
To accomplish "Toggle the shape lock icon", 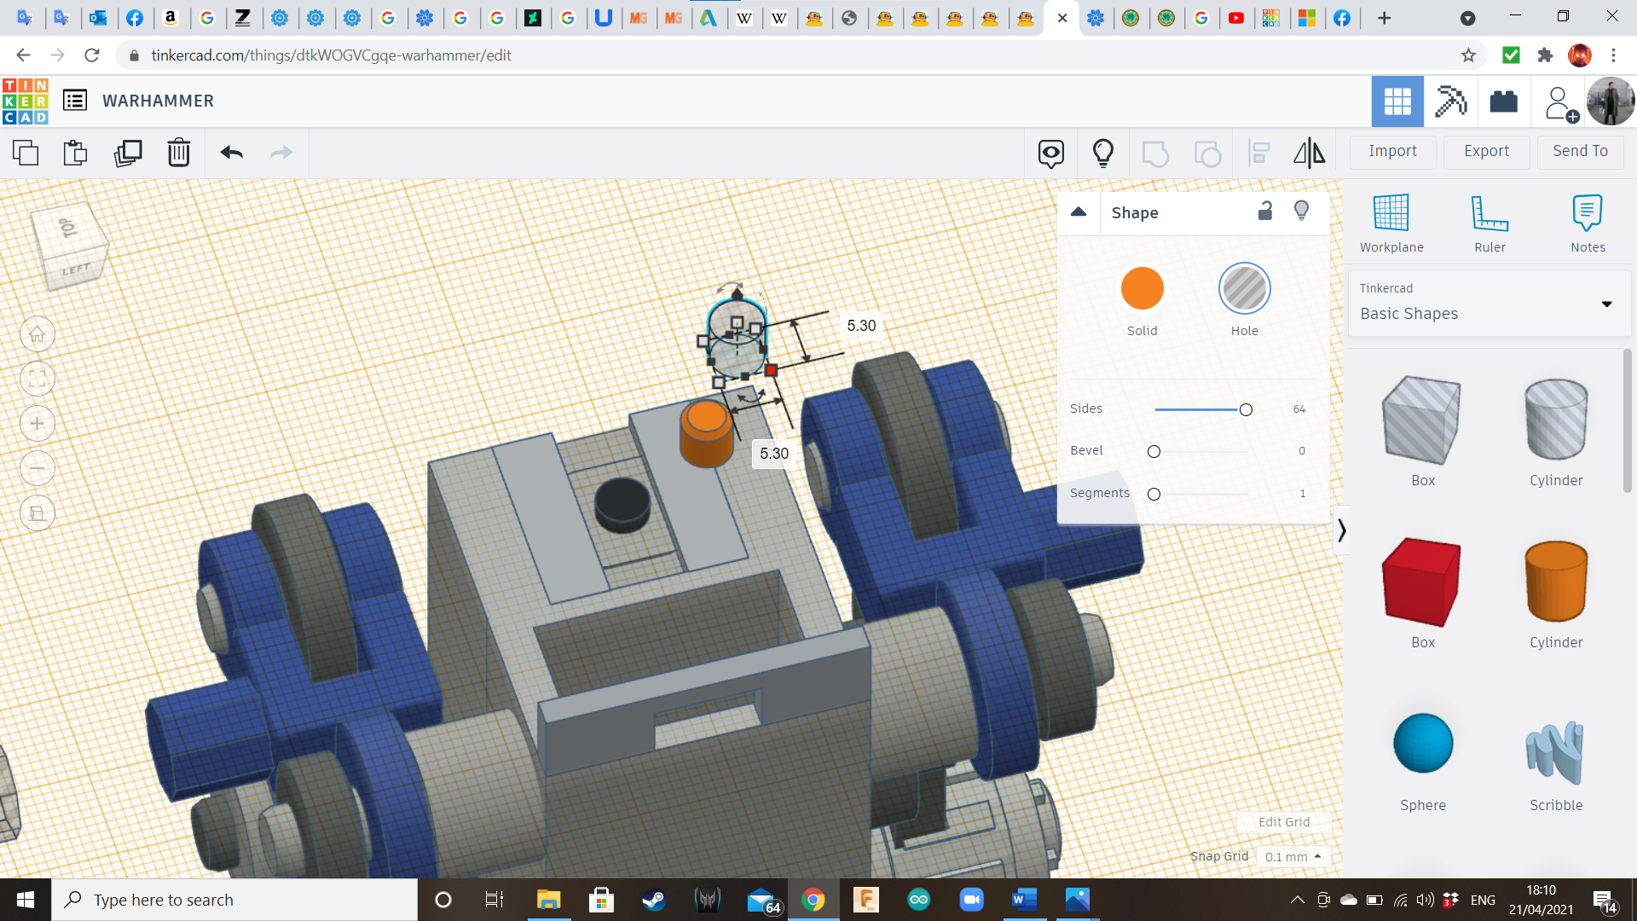I will (1265, 211).
